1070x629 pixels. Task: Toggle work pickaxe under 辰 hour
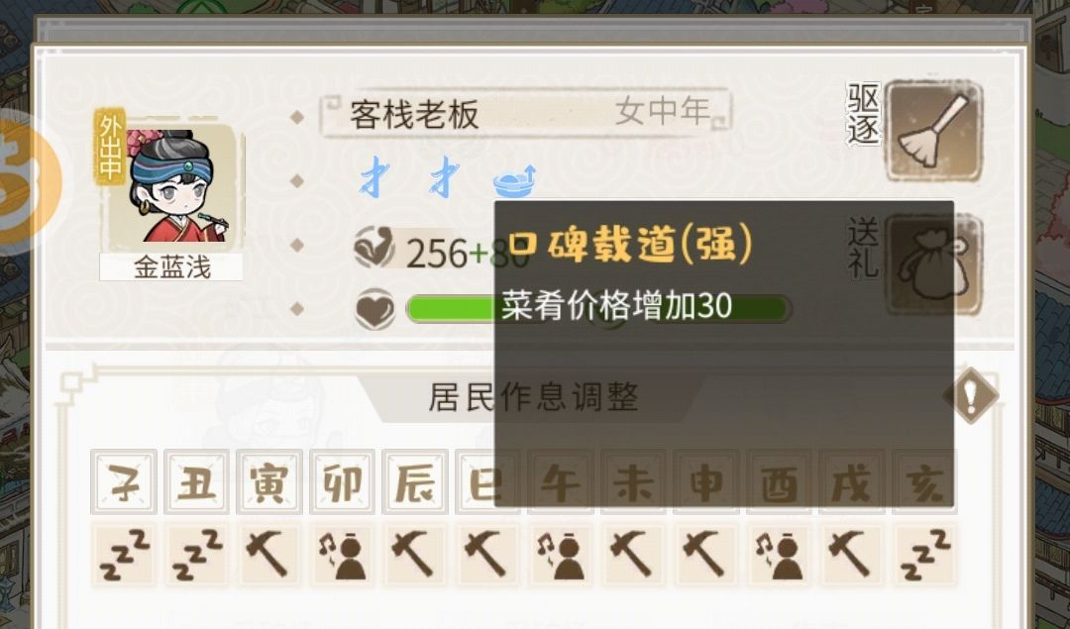415,556
